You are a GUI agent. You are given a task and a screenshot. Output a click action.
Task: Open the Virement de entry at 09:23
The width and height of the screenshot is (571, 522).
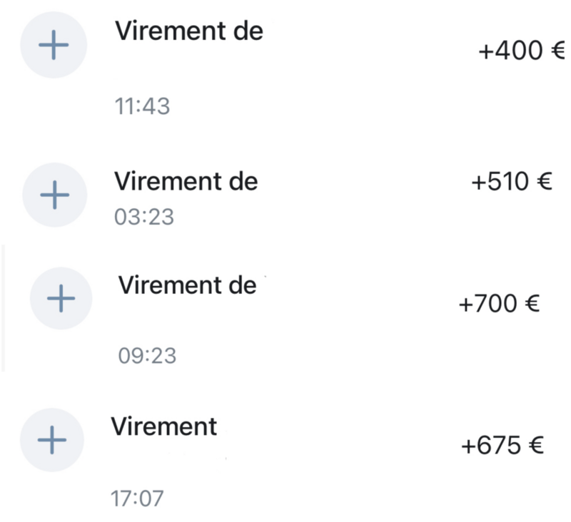pos(188,285)
